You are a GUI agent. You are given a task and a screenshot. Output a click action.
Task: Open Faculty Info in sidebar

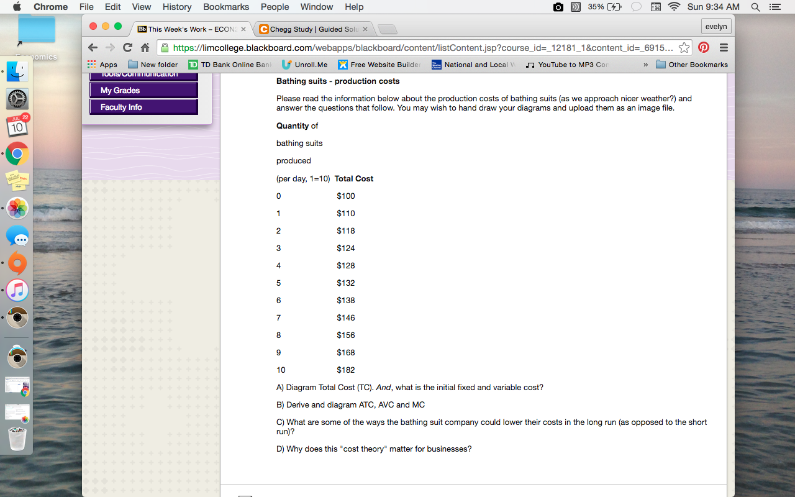(x=143, y=107)
